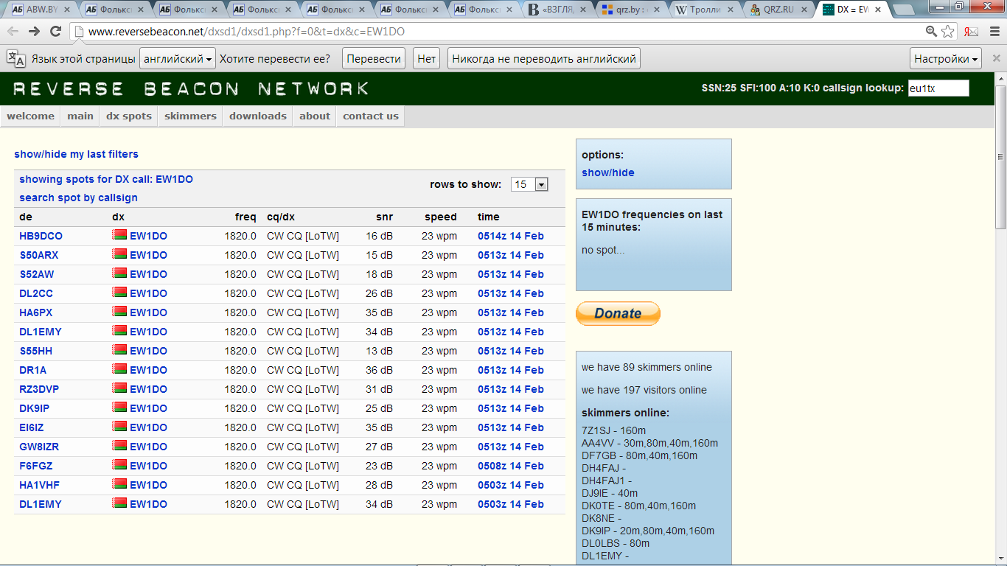Click the Yandex mail extension icon

(x=972, y=32)
